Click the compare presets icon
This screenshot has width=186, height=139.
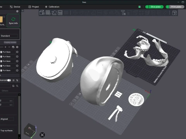click(x=17, y=80)
